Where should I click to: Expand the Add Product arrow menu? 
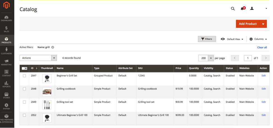(263, 24)
